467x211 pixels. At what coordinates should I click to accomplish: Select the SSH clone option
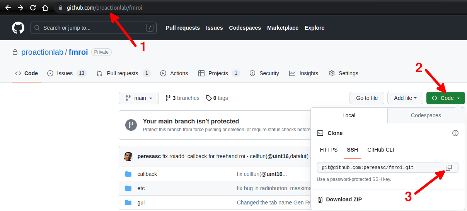pyautogui.click(x=352, y=150)
